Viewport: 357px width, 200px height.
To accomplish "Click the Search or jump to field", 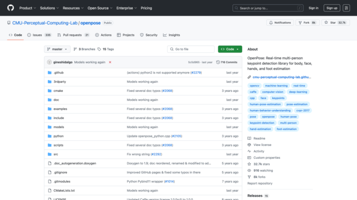I will (268, 8).
